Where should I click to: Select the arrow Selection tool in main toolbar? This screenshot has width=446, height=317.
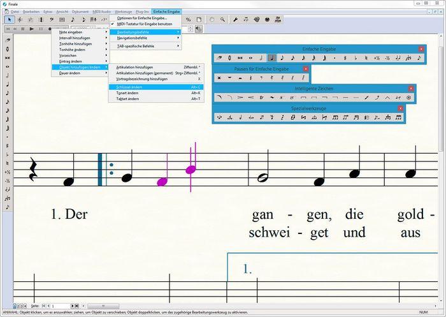(x=10, y=20)
